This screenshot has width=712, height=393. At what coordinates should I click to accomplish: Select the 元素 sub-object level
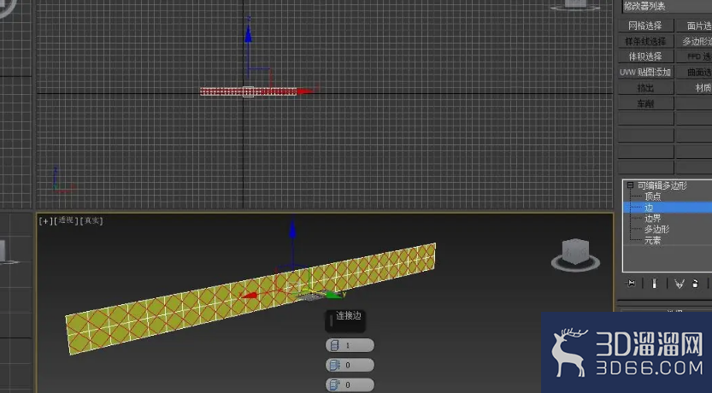(x=652, y=241)
